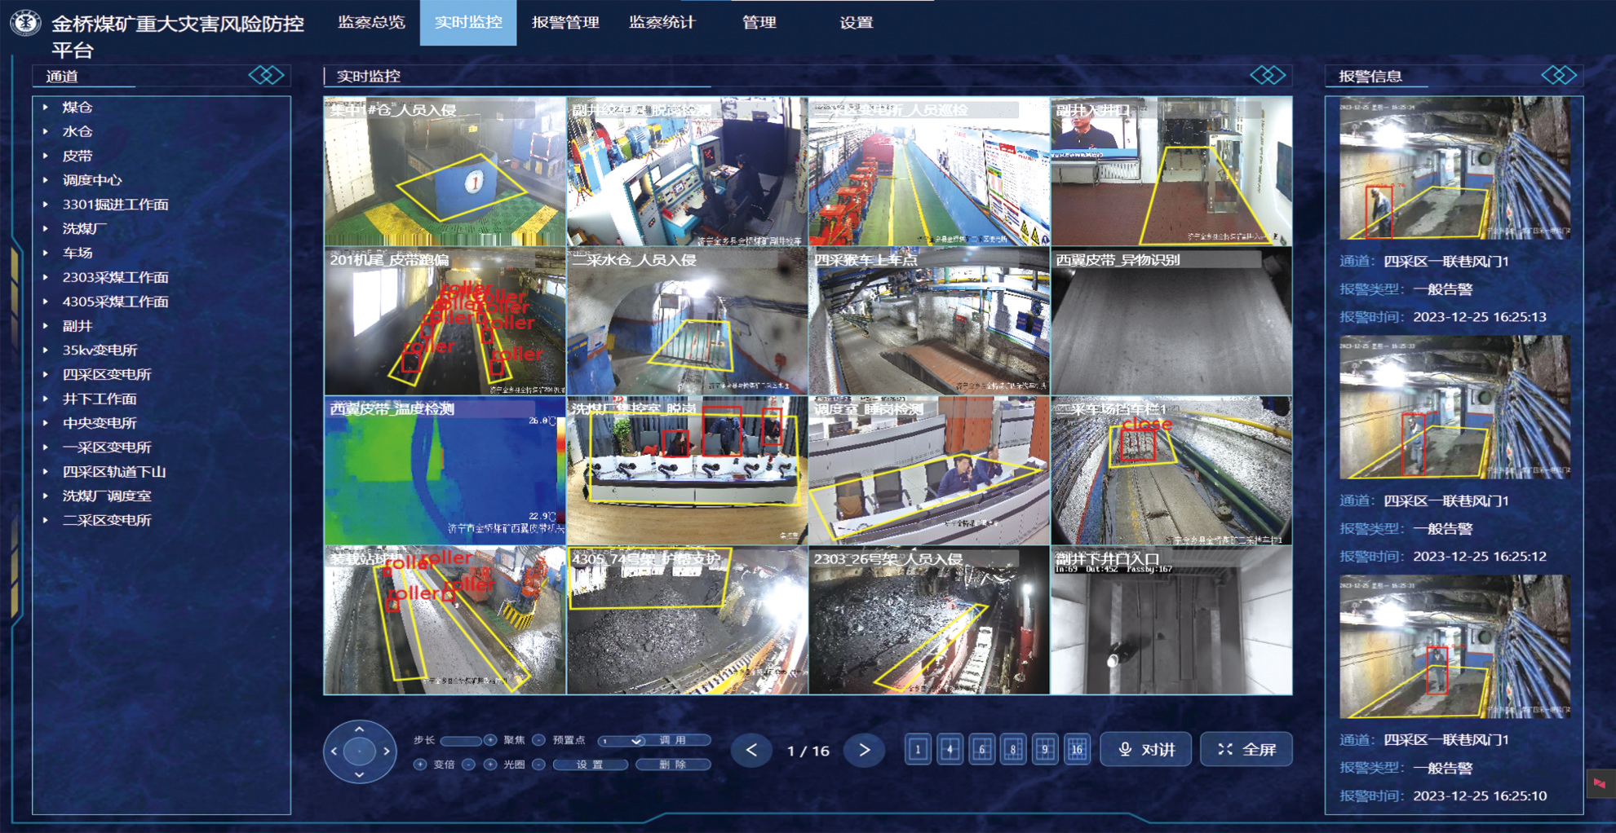Click the platform logo emblem
This screenshot has width=1616, height=833.
pyautogui.click(x=25, y=22)
